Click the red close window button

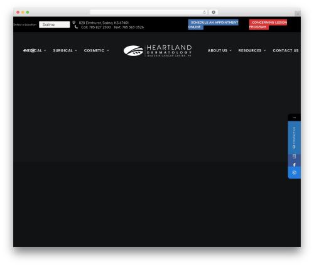pos(18,12)
